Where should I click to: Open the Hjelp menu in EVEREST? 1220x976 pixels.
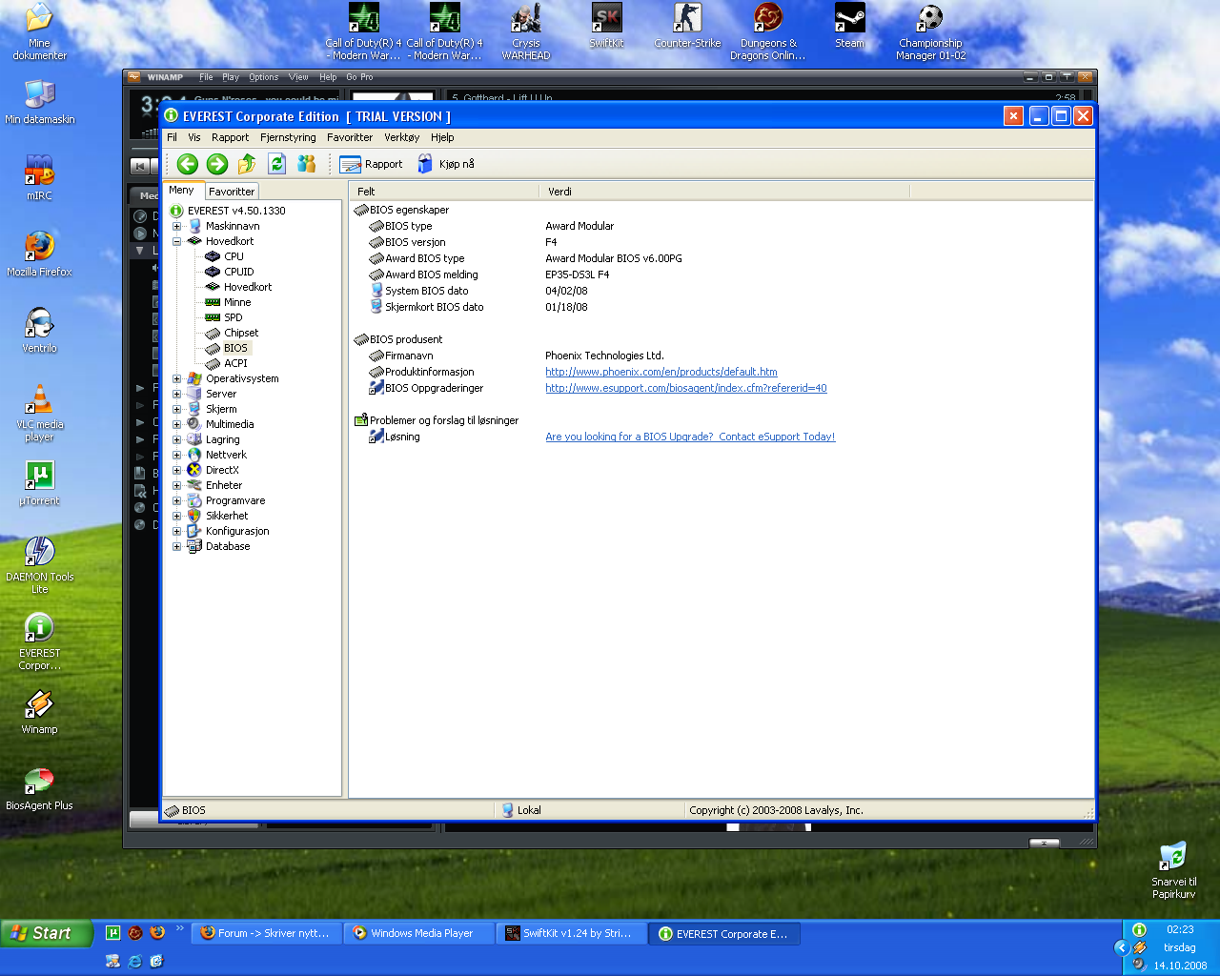coord(442,137)
